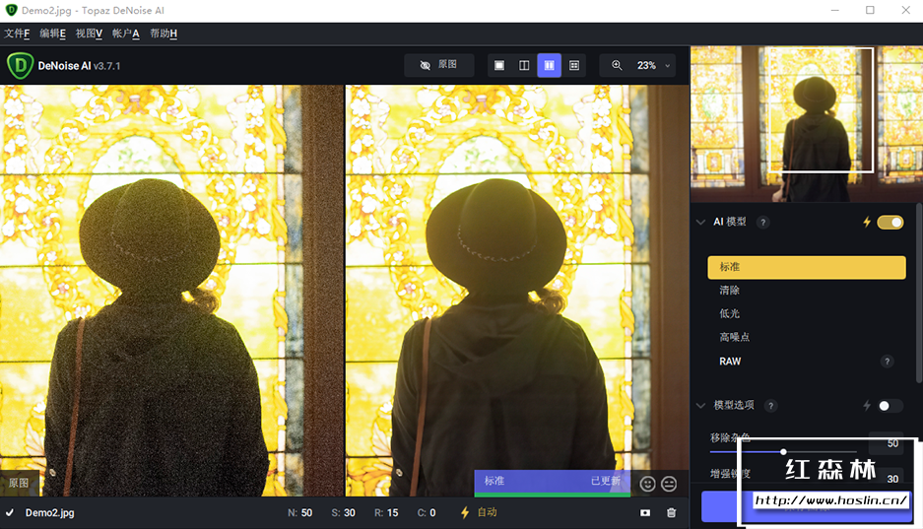Open help for AI 模型
This screenshot has width=923, height=529.
(x=762, y=223)
